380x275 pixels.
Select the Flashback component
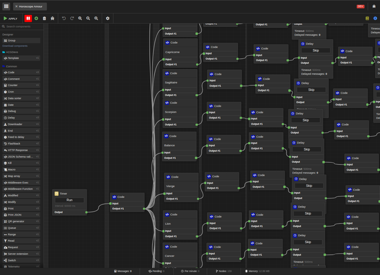tap(21, 143)
